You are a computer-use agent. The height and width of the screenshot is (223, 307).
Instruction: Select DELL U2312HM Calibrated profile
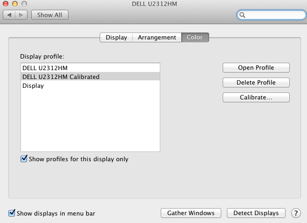click(x=90, y=77)
